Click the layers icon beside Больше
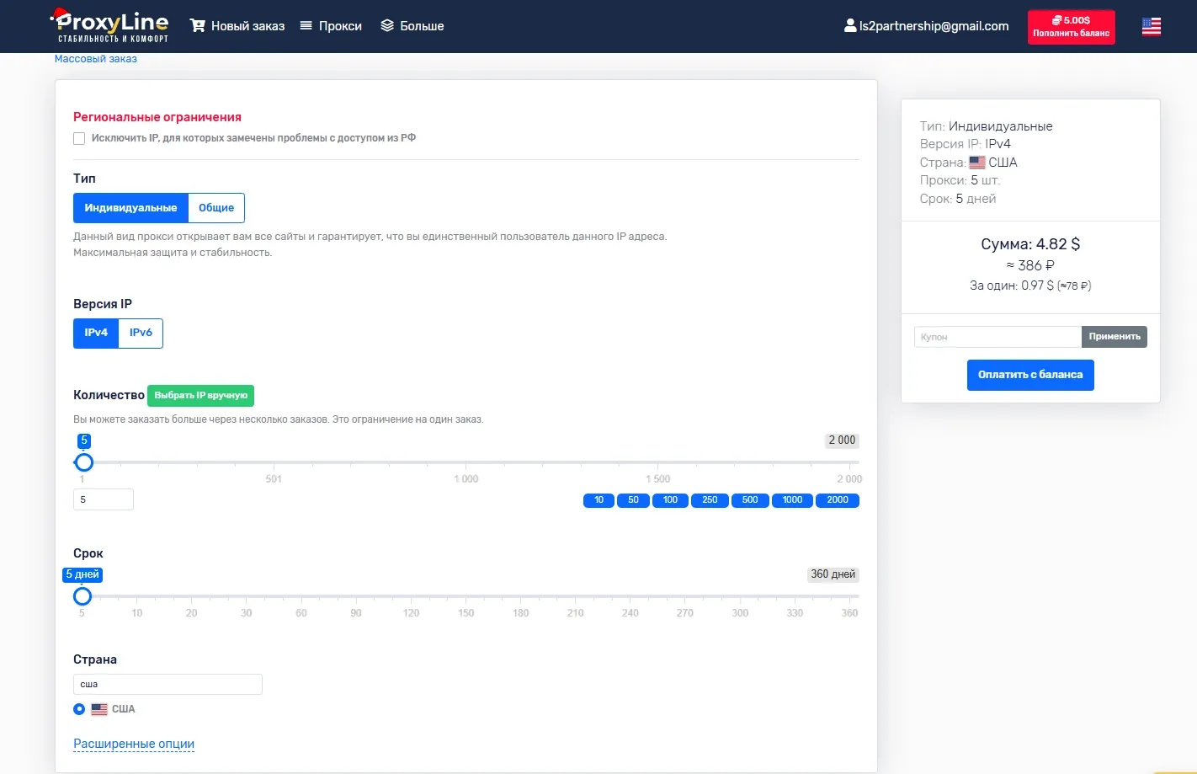Screen dimensions: 1197x774 click(x=387, y=26)
